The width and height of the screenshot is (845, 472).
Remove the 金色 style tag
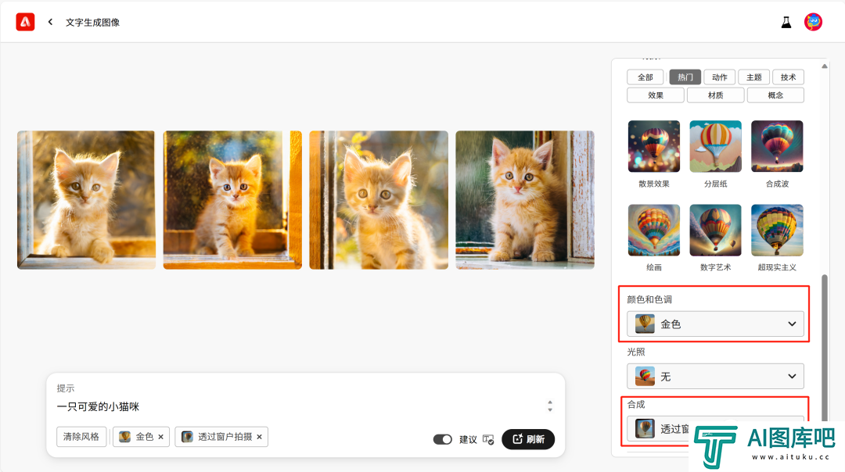pos(160,437)
